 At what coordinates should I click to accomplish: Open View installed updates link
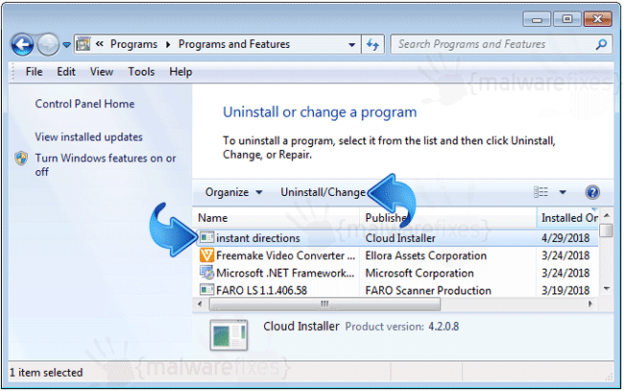point(88,137)
